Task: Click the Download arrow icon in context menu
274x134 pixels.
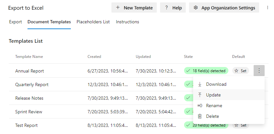Action: tap(200, 84)
